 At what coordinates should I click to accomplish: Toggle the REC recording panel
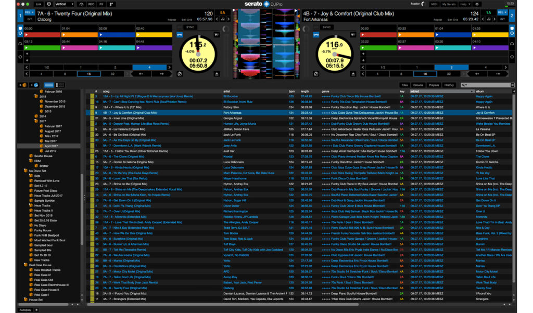pos(91,4)
